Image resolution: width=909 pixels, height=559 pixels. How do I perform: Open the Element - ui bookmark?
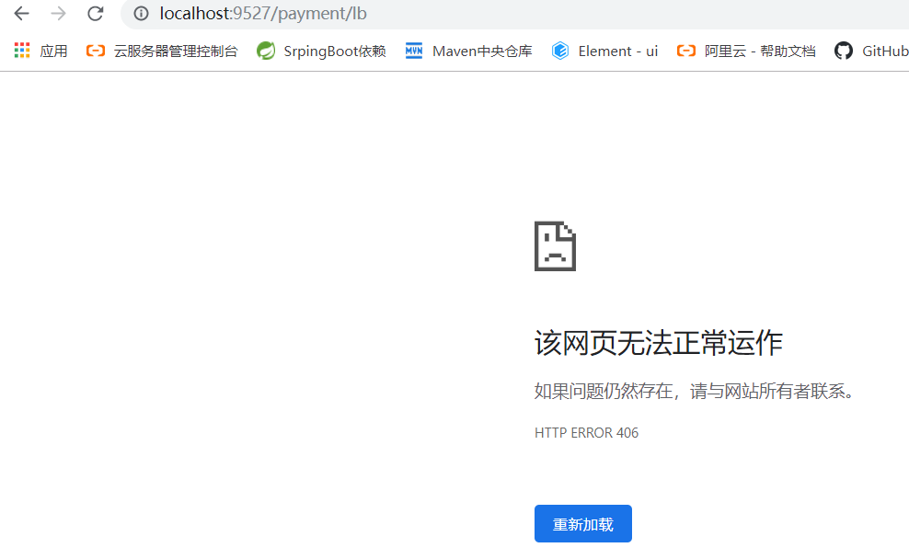coord(617,51)
